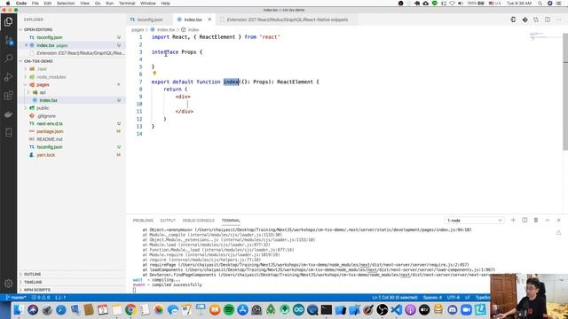Close the index.tsx tab
Screen dimensions: 568x319
pos(209,19)
